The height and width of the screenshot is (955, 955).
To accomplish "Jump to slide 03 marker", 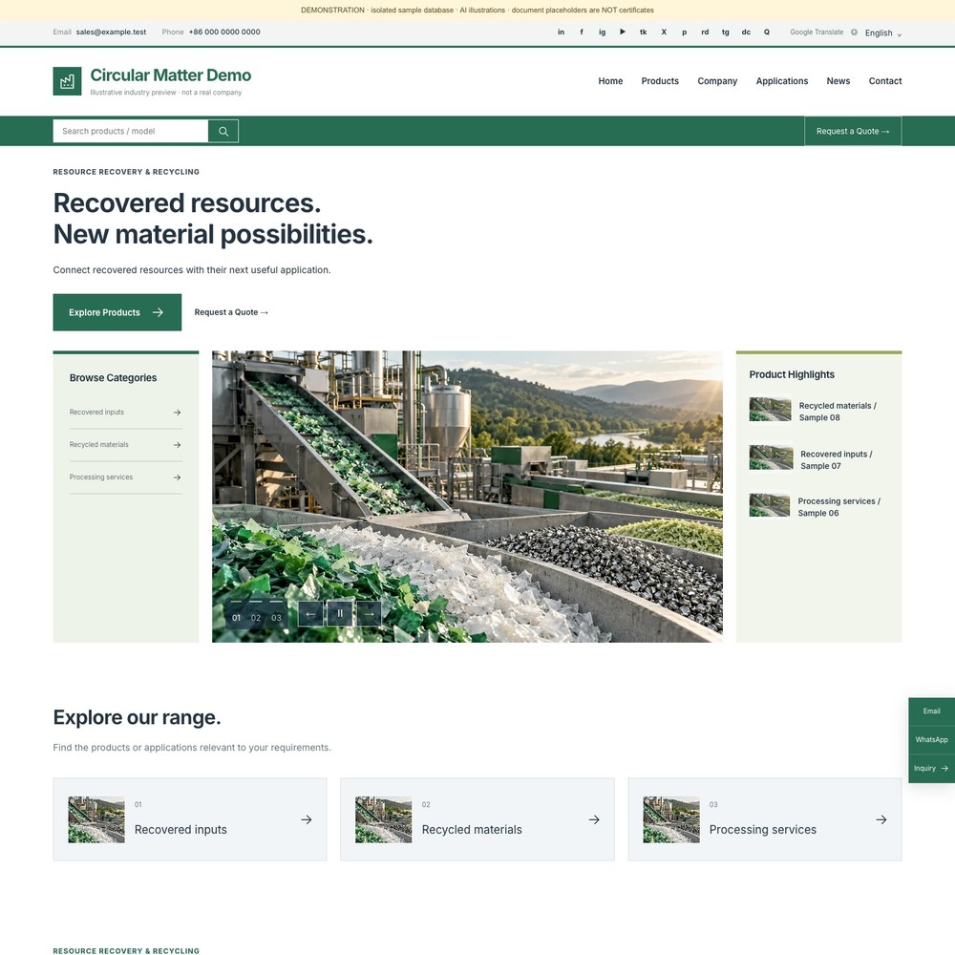I will [277, 614].
